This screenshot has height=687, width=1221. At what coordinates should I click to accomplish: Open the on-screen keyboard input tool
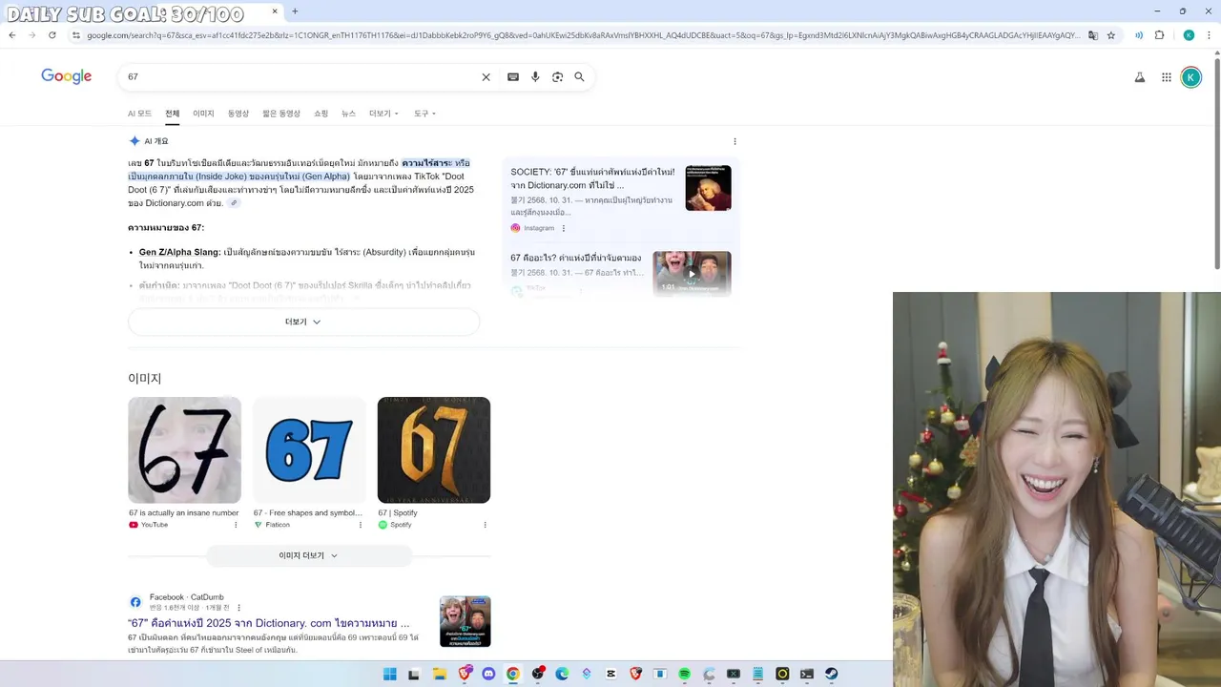(513, 77)
